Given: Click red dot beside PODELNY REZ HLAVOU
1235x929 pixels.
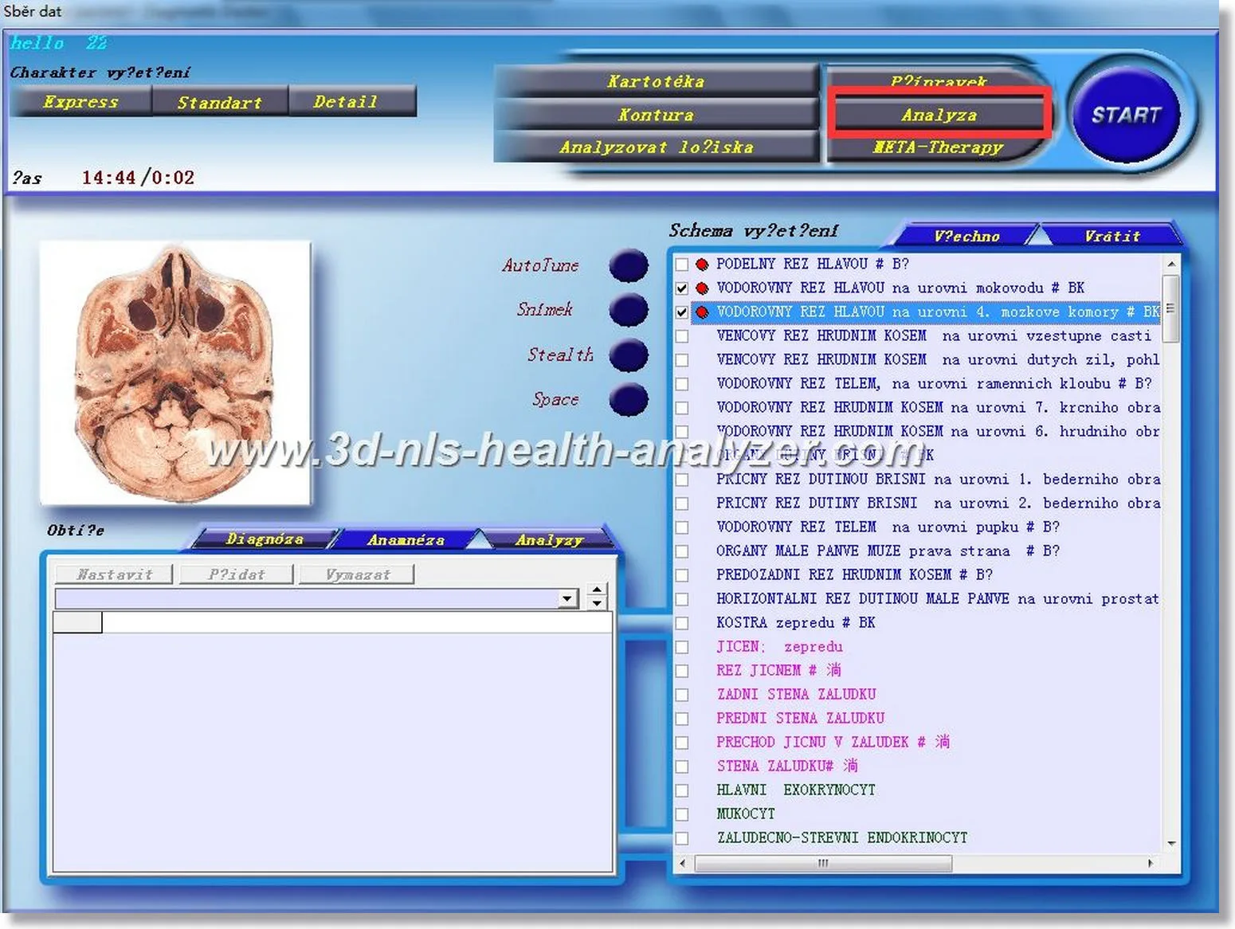Looking at the screenshot, I should 702,265.
